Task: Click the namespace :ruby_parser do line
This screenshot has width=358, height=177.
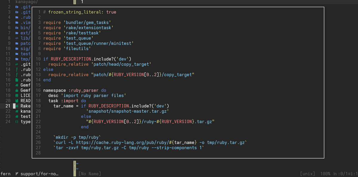Action: 75,90
